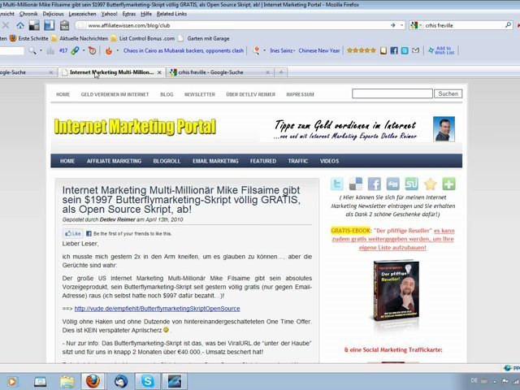Image resolution: width=520 pixels, height=390 pixels.
Task: Open the Chronik menu
Action: coord(28,14)
